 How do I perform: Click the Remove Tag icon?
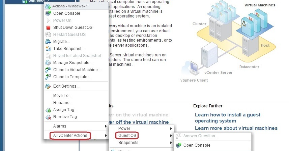tap(48, 117)
